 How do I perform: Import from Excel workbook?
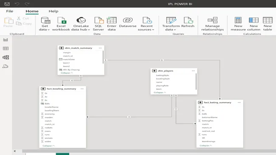coord(61,24)
